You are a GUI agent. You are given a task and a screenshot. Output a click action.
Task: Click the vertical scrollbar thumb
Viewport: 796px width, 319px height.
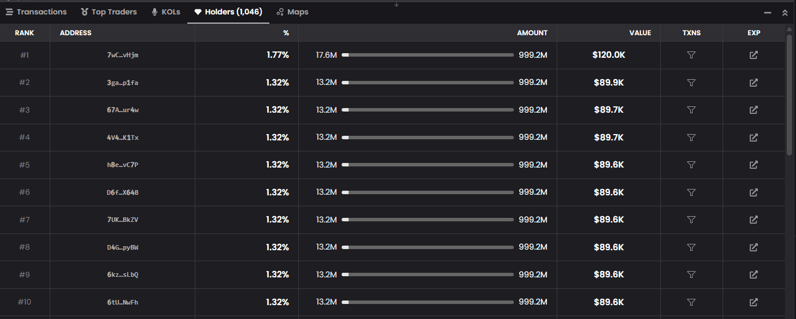point(790,95)
